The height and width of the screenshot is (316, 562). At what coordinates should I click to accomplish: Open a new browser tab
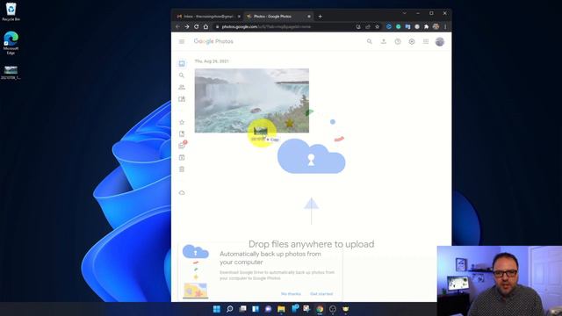point(320,17)
